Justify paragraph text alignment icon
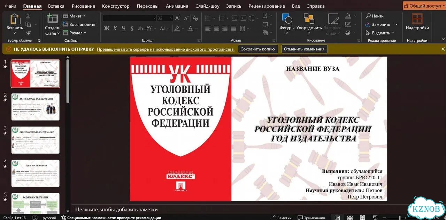Viewport: 446px width, 220px height. pos(233,28)
